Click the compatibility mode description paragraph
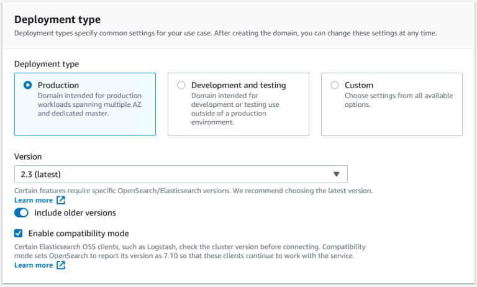 (189, 251)
